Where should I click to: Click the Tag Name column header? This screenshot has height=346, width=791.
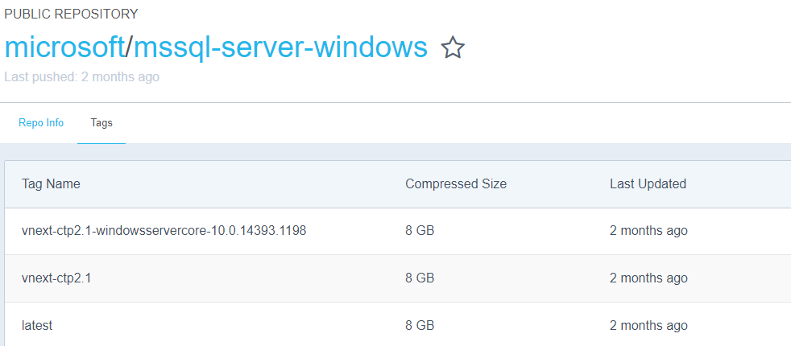51,183
